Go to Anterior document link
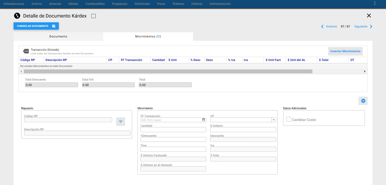 point(331,27)
